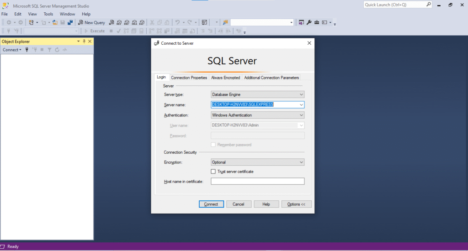Click the New Query toolbar button
The height and width of the screenshot is (251, 468).
91,22
